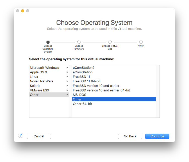Click the yellow minimize window button
Viewport: 189px width, 162px height.
[x=23, y=11]
